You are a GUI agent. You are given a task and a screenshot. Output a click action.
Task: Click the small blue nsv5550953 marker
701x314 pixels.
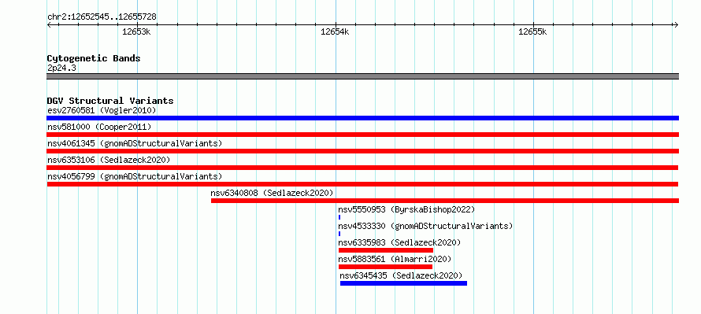pyautogui.click(x=339, y=217)
